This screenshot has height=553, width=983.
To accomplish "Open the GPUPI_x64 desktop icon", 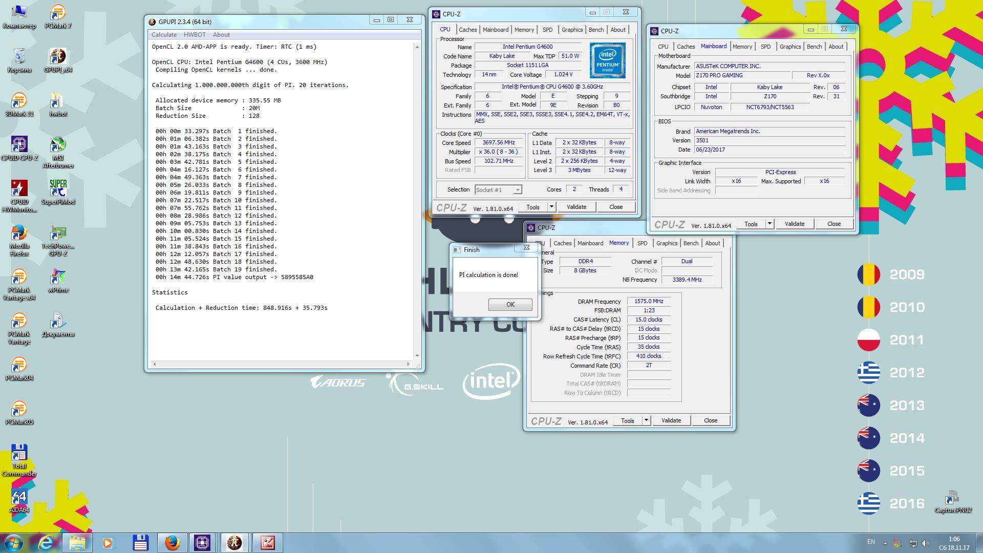I will tap(58, 60).
